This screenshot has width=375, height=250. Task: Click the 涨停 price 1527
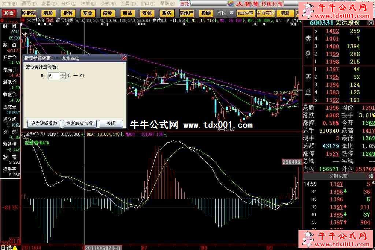click(333, 154)
